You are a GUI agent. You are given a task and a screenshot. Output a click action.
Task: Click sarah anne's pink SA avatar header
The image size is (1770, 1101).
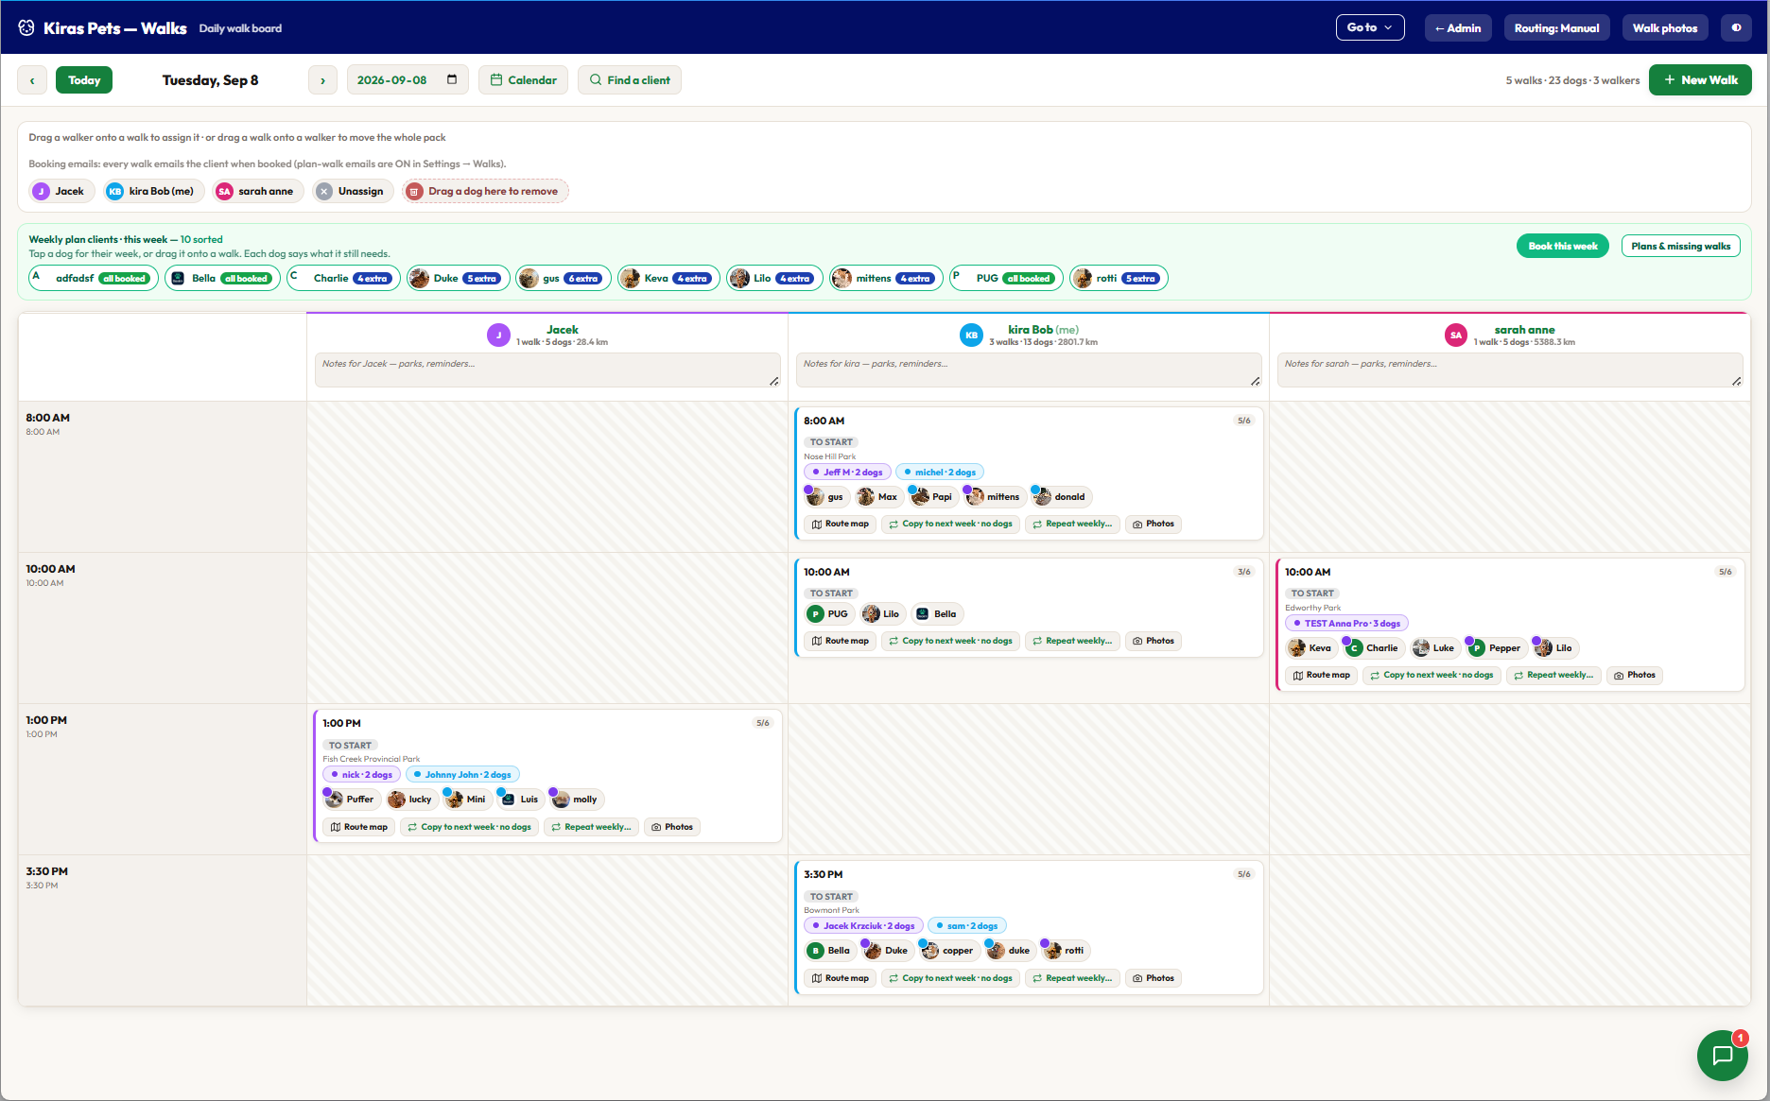tap(1456, 335)
